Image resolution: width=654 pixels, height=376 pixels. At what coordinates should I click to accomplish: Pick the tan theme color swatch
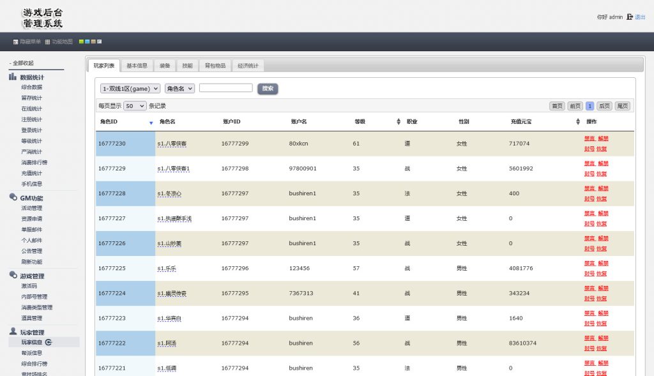93,41
